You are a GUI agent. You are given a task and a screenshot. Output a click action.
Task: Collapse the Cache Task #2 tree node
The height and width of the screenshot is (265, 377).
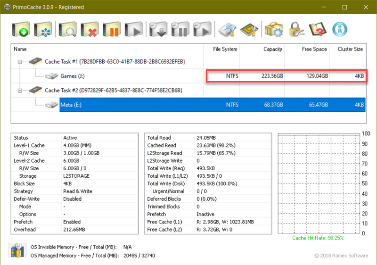pyautogui.click(x=20, y=91)
